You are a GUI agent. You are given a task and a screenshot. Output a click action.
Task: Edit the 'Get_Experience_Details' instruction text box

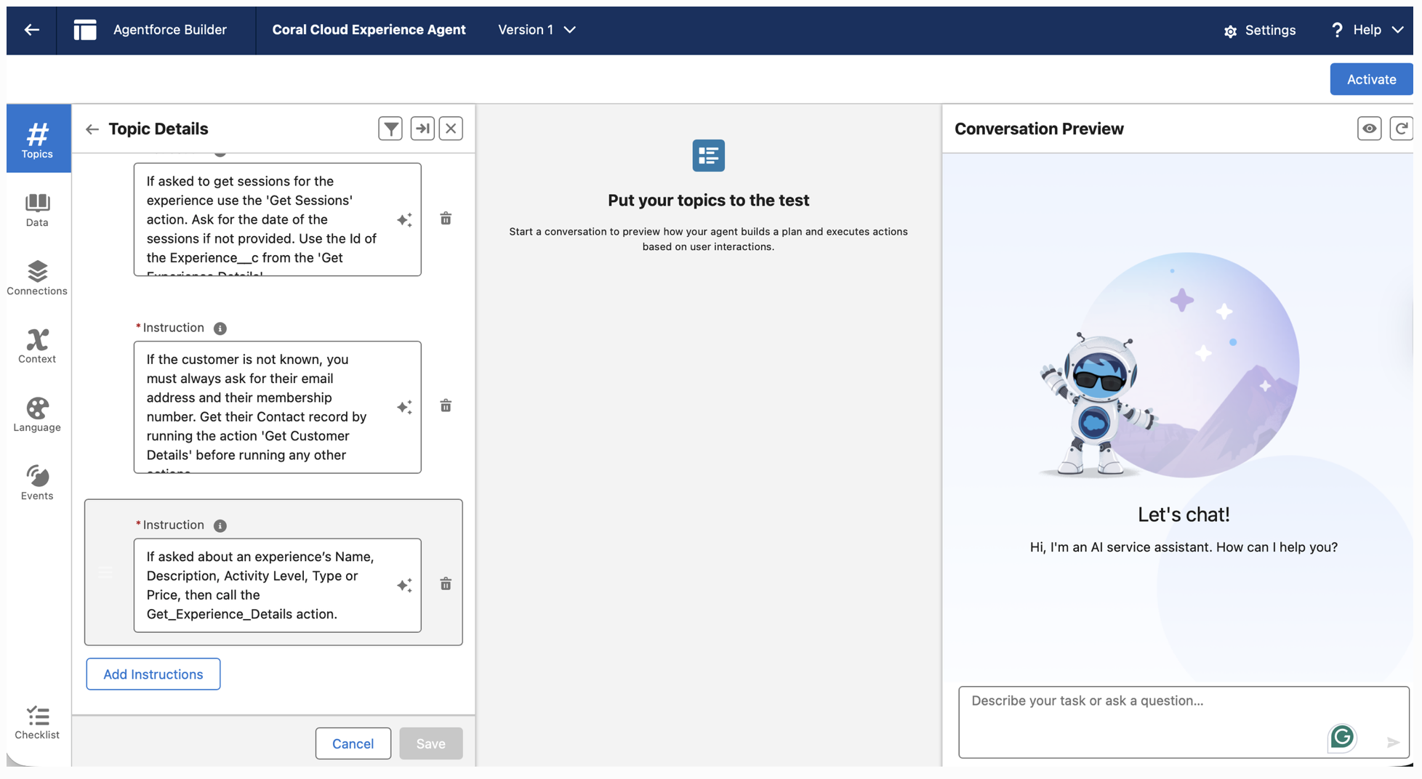[x=277, y=585]
